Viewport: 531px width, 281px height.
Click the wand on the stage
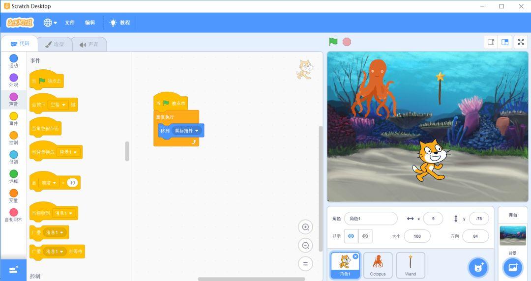click(440, 87)
